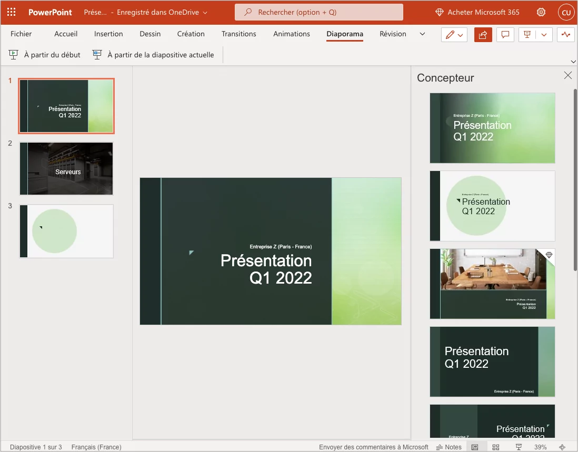Image resolution: width=578 pixels, height=452 pixels.
Task: Start slideshow À partir du début
Action: (45, 55)
